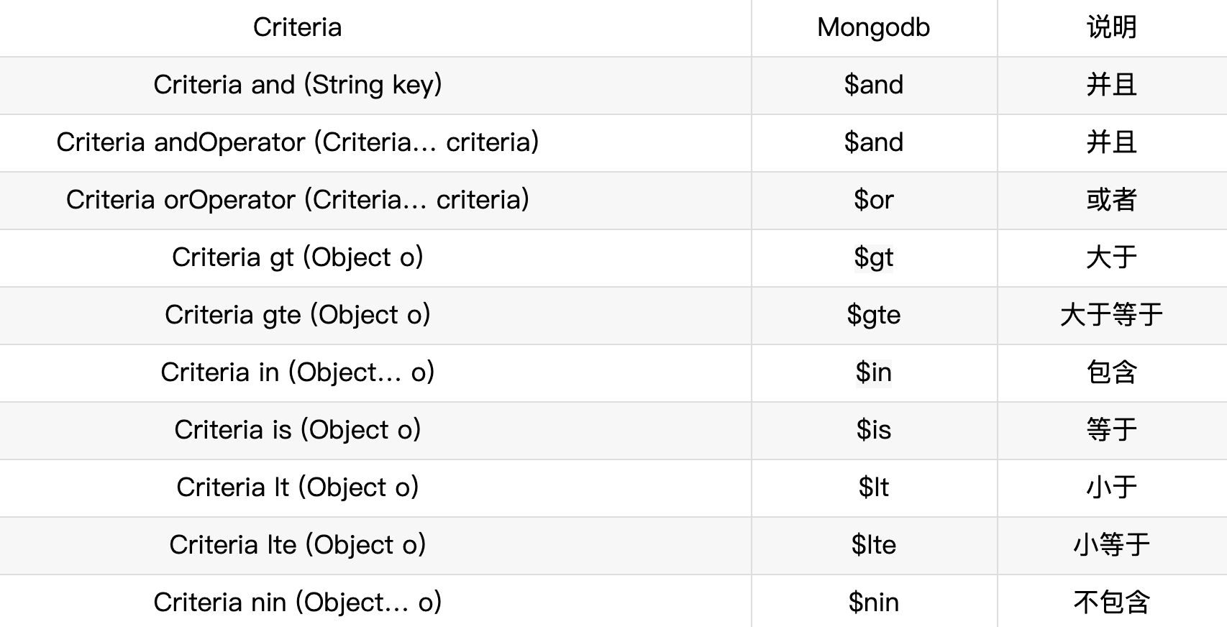Viewport: 1227px width, 627px height.
Task: Click the Mongodb column header
Action: click(x=874, y=27)
